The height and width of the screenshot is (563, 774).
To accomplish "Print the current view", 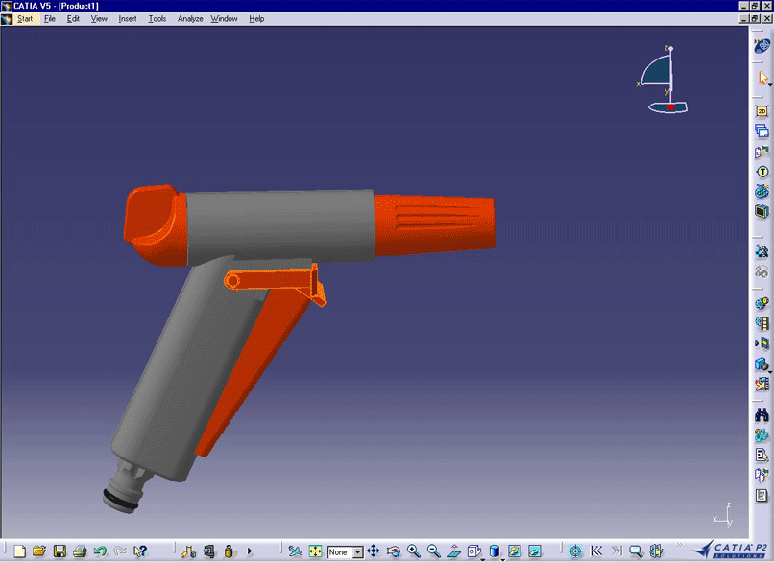I will coord(80,551).
